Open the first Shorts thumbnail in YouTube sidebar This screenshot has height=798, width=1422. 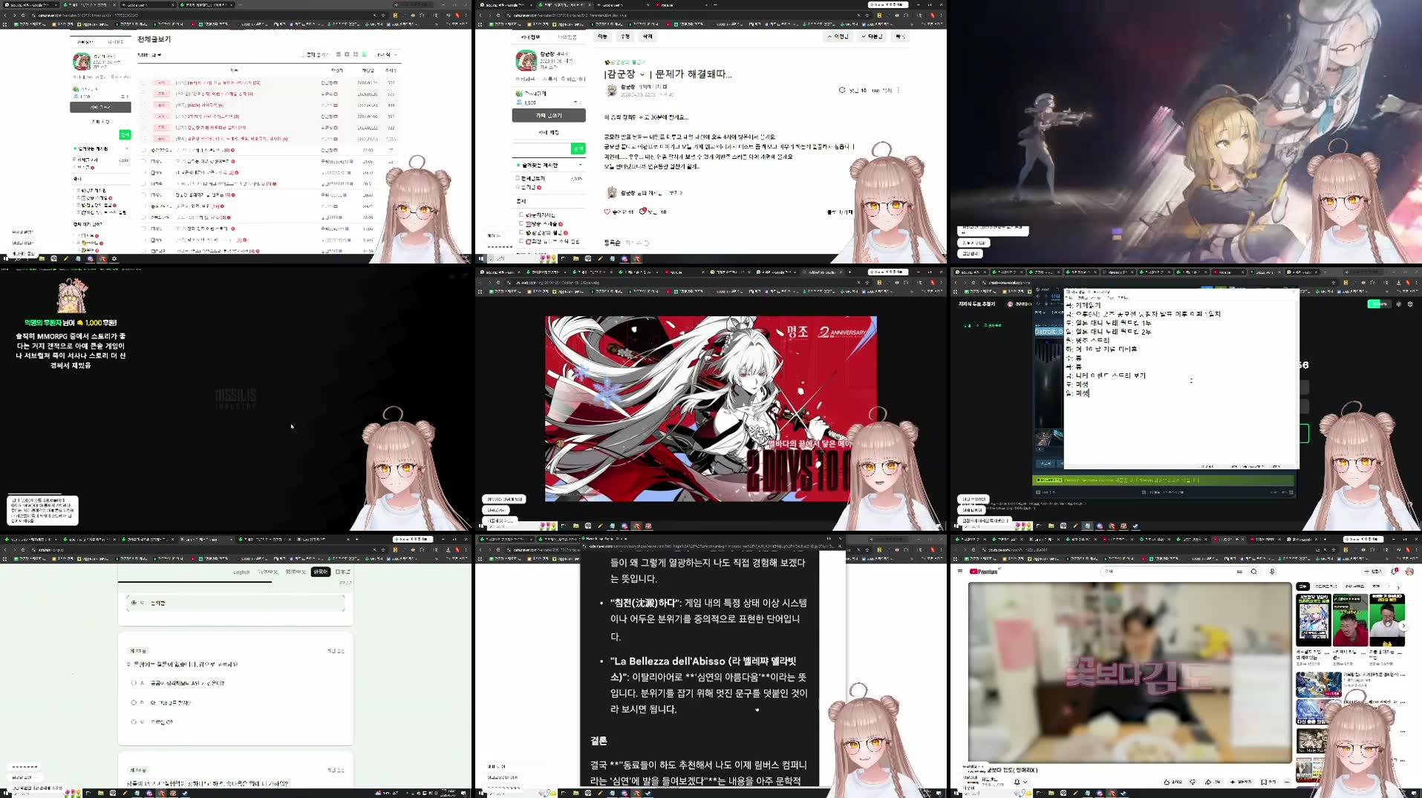(1313, 619)
